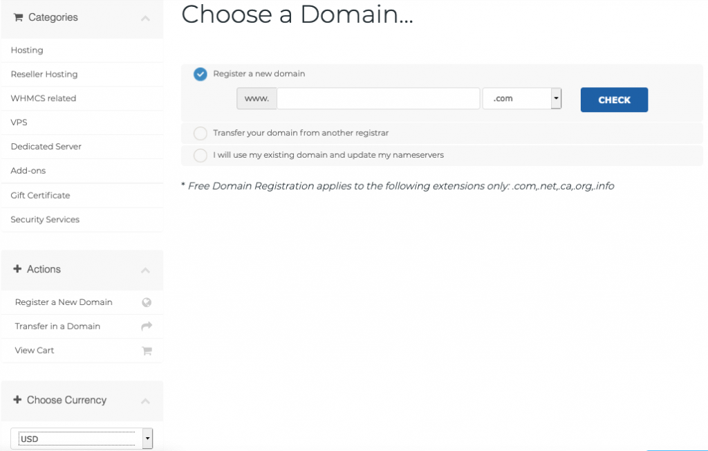The width and height of the screenshot is (708, 451).
Task: Collapse the Choose Currency panel chevron
Action: (x=145, y=401)
